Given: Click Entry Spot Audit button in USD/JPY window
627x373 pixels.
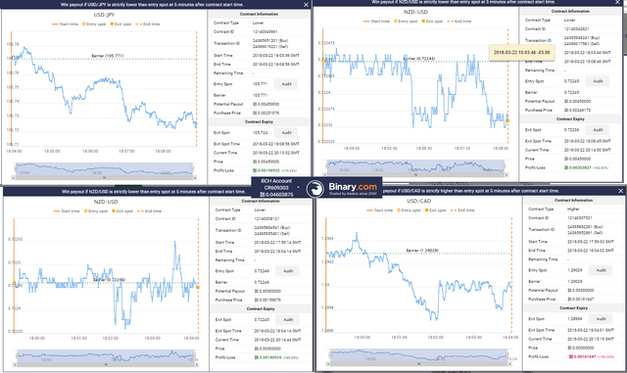Looking at the screenshot, I should (286, 84).
